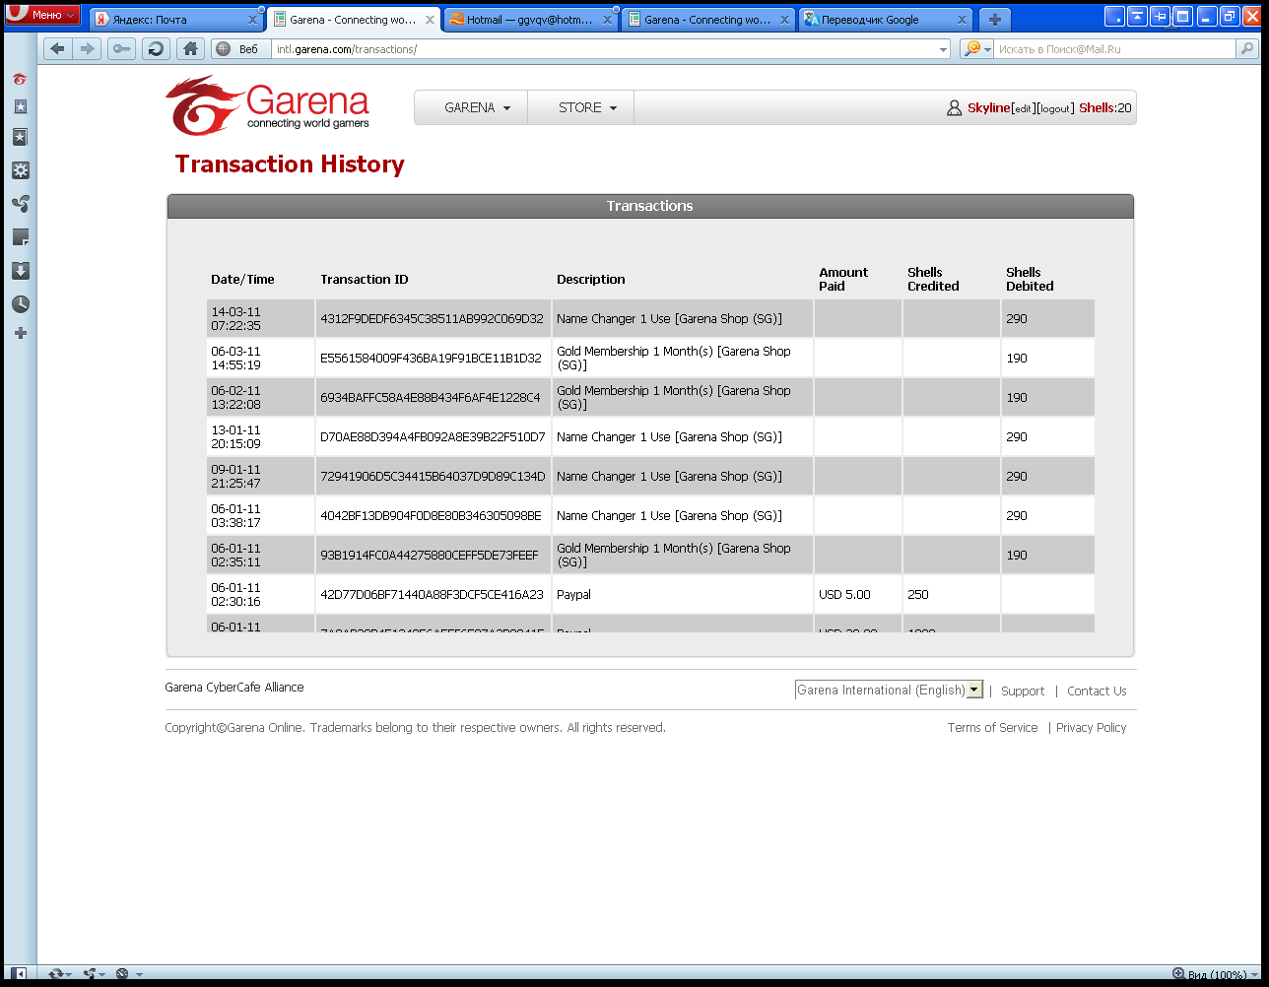Open the Garena panel in the sidebar
Image resolution: width=1269 pixels, height=987 pixels.
tap(20, 79)
